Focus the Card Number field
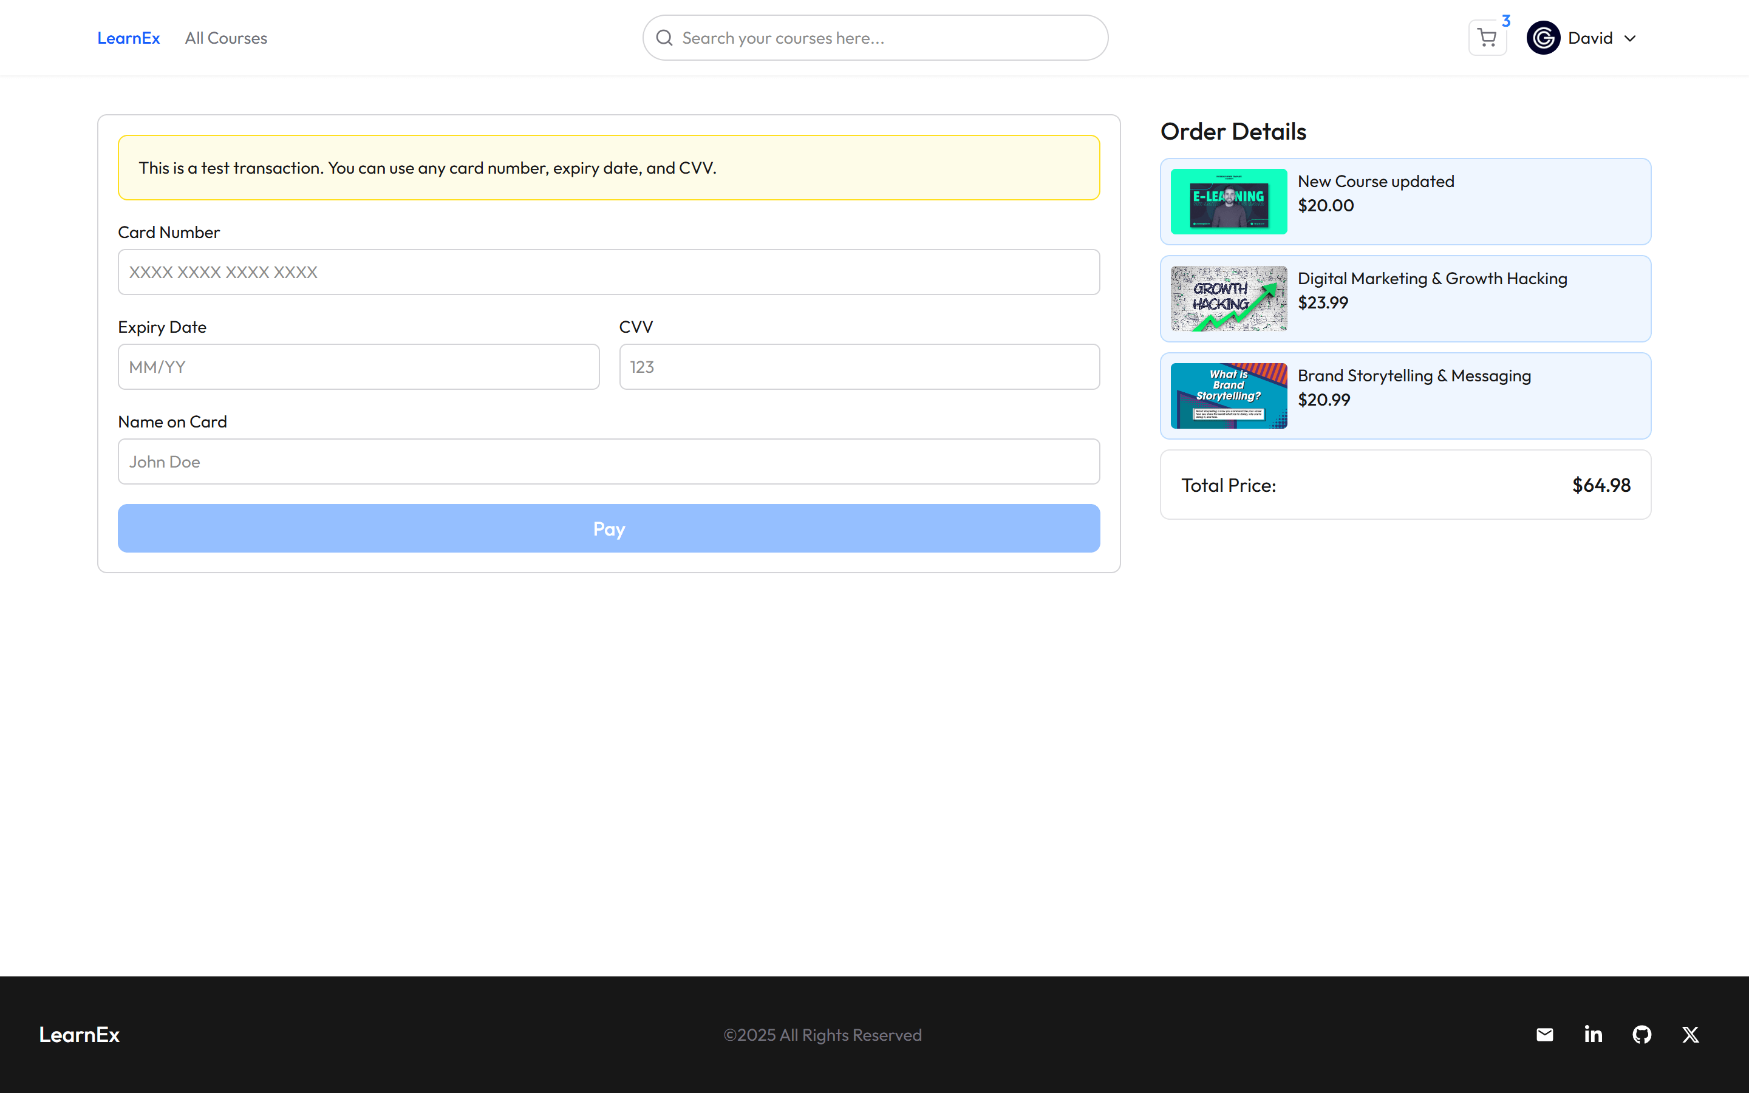 pyautogui.click(x=609, y=272)
